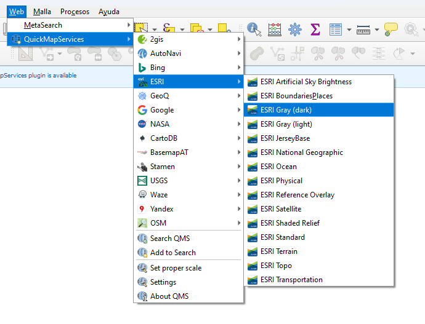Viewport: 425px width, 324px height.
Task: Add ESRI Terrain basemap
Action: pos(319,251)
